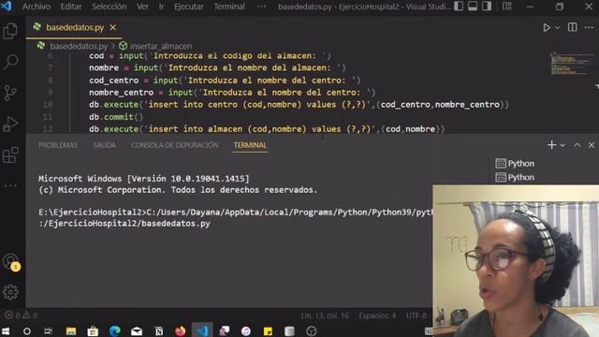This screenshot has width=599, height=337.
Task: Click line number 10 in the gutter
Action: [x=48, y=104]
